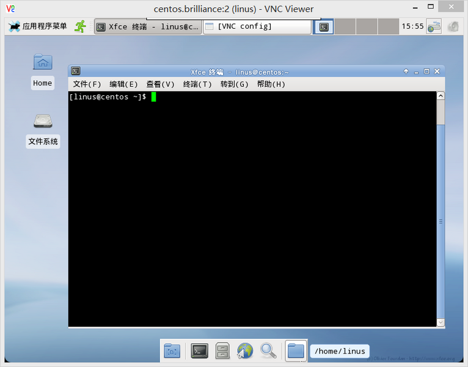Click the running man logout icon
The height and width of the screenshot is (367, 468).
[80, 26]
